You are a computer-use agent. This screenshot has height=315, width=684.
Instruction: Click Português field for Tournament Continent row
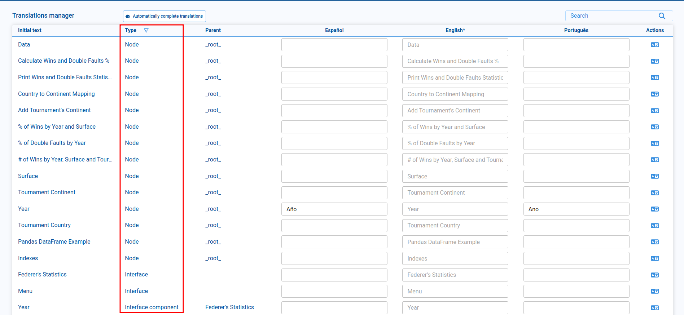coord(576,193)
